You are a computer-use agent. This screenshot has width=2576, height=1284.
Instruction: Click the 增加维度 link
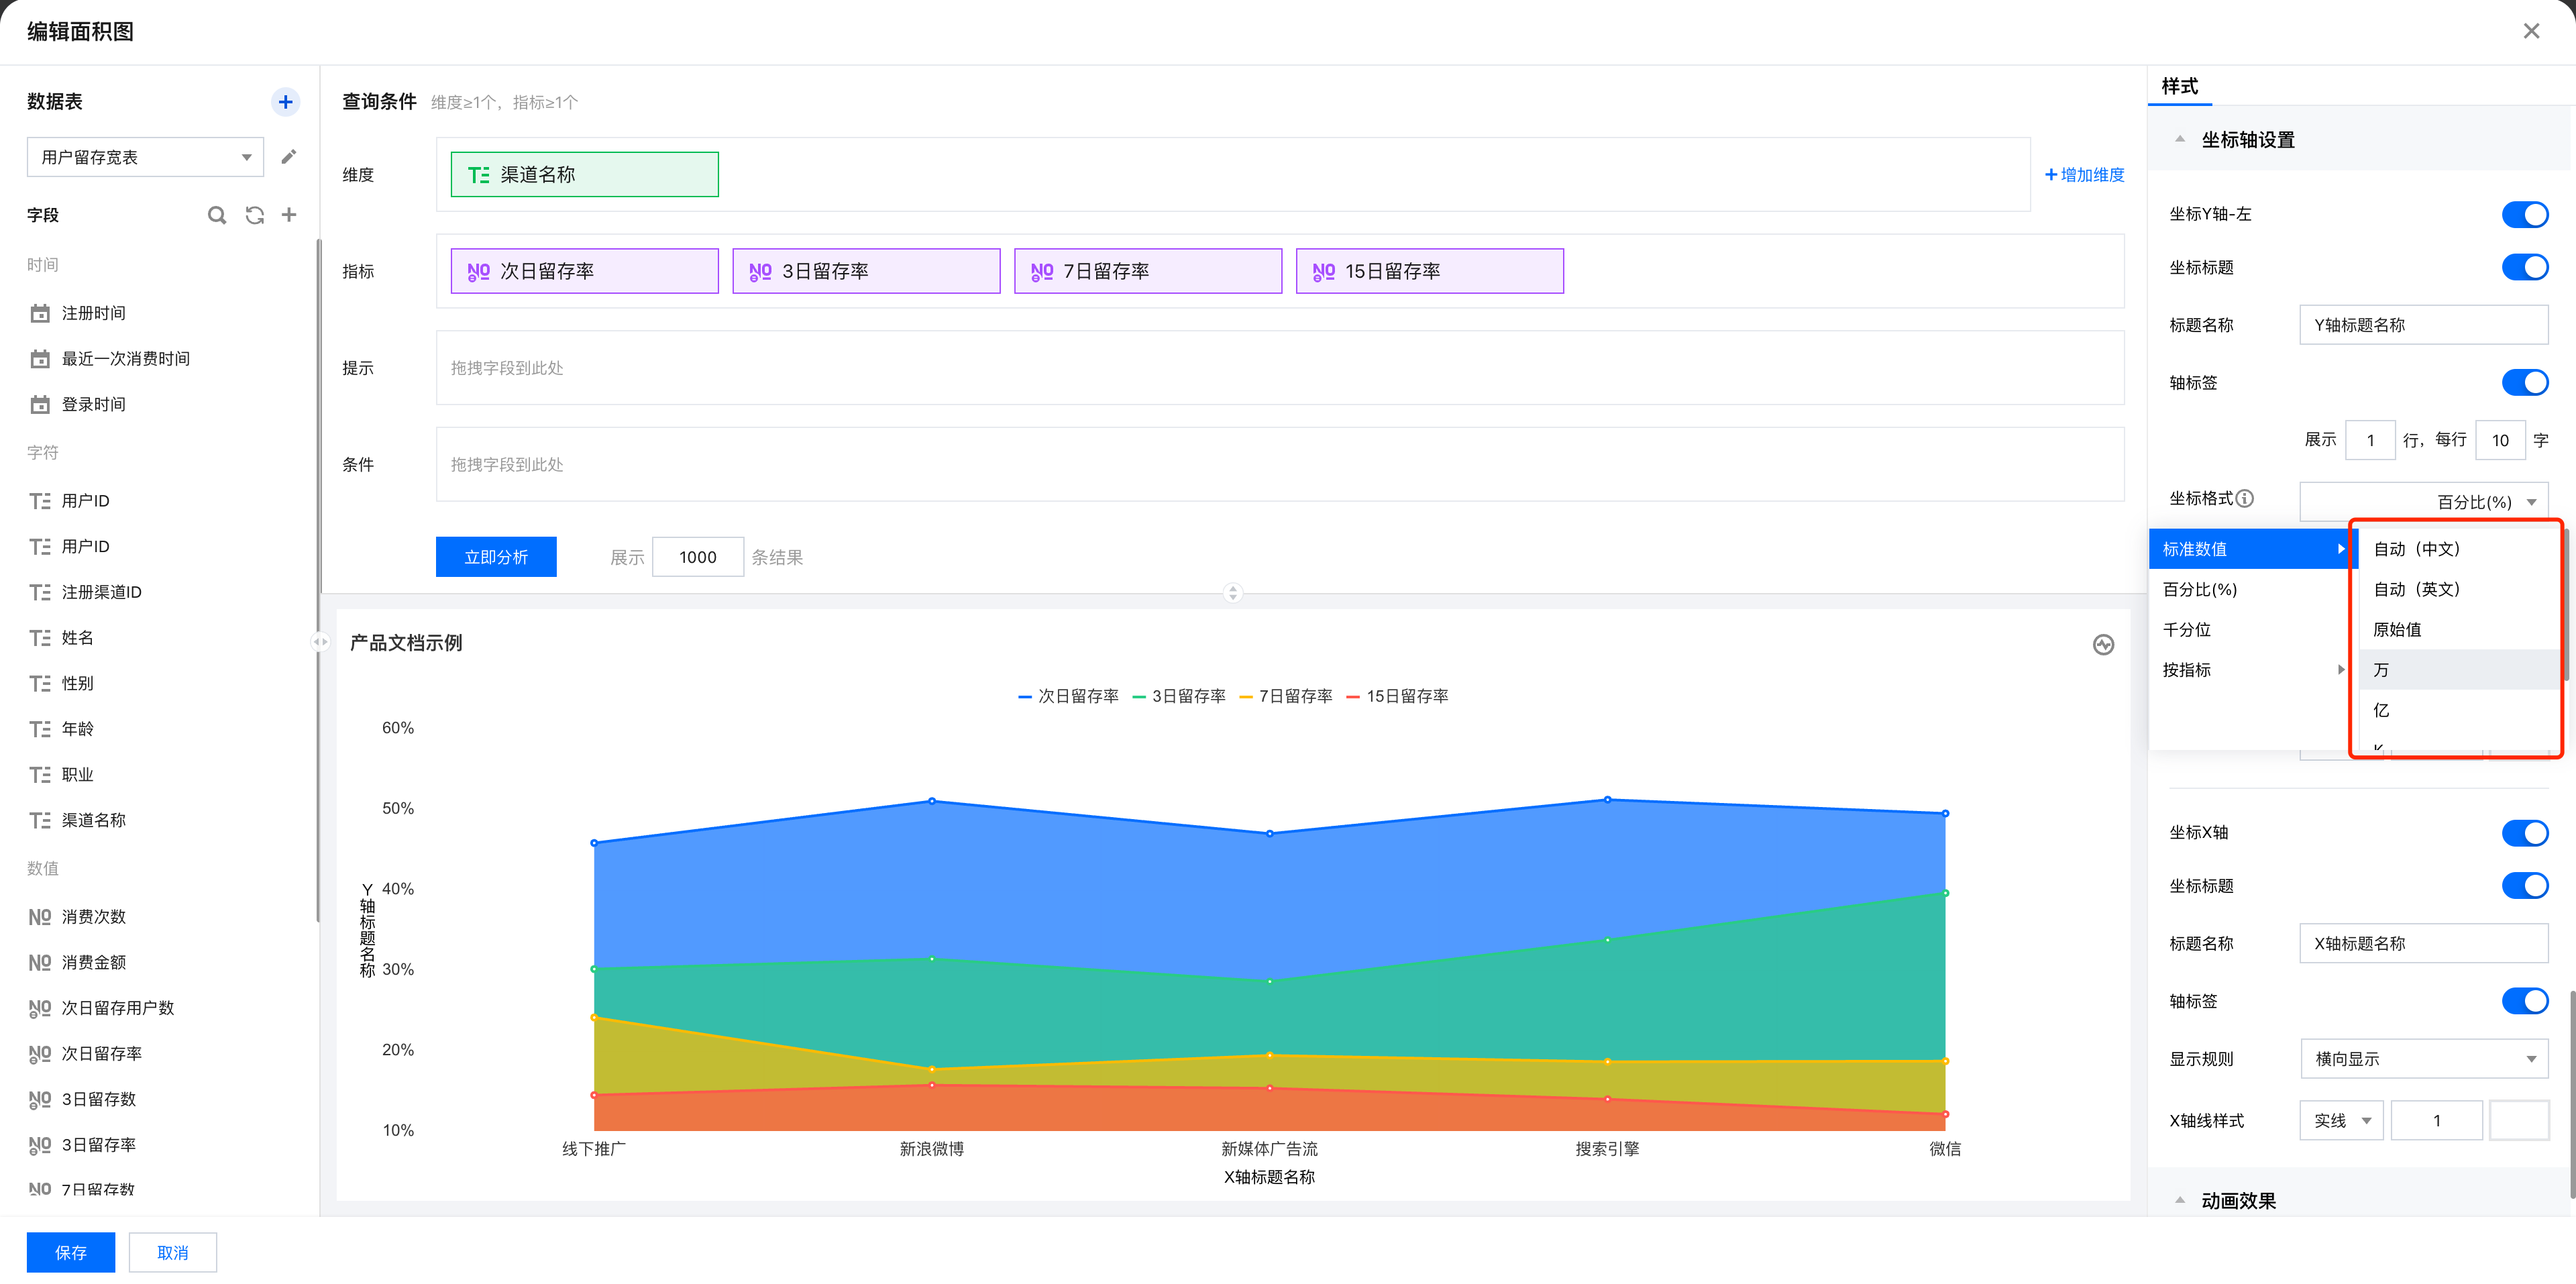pos(2084,175)
